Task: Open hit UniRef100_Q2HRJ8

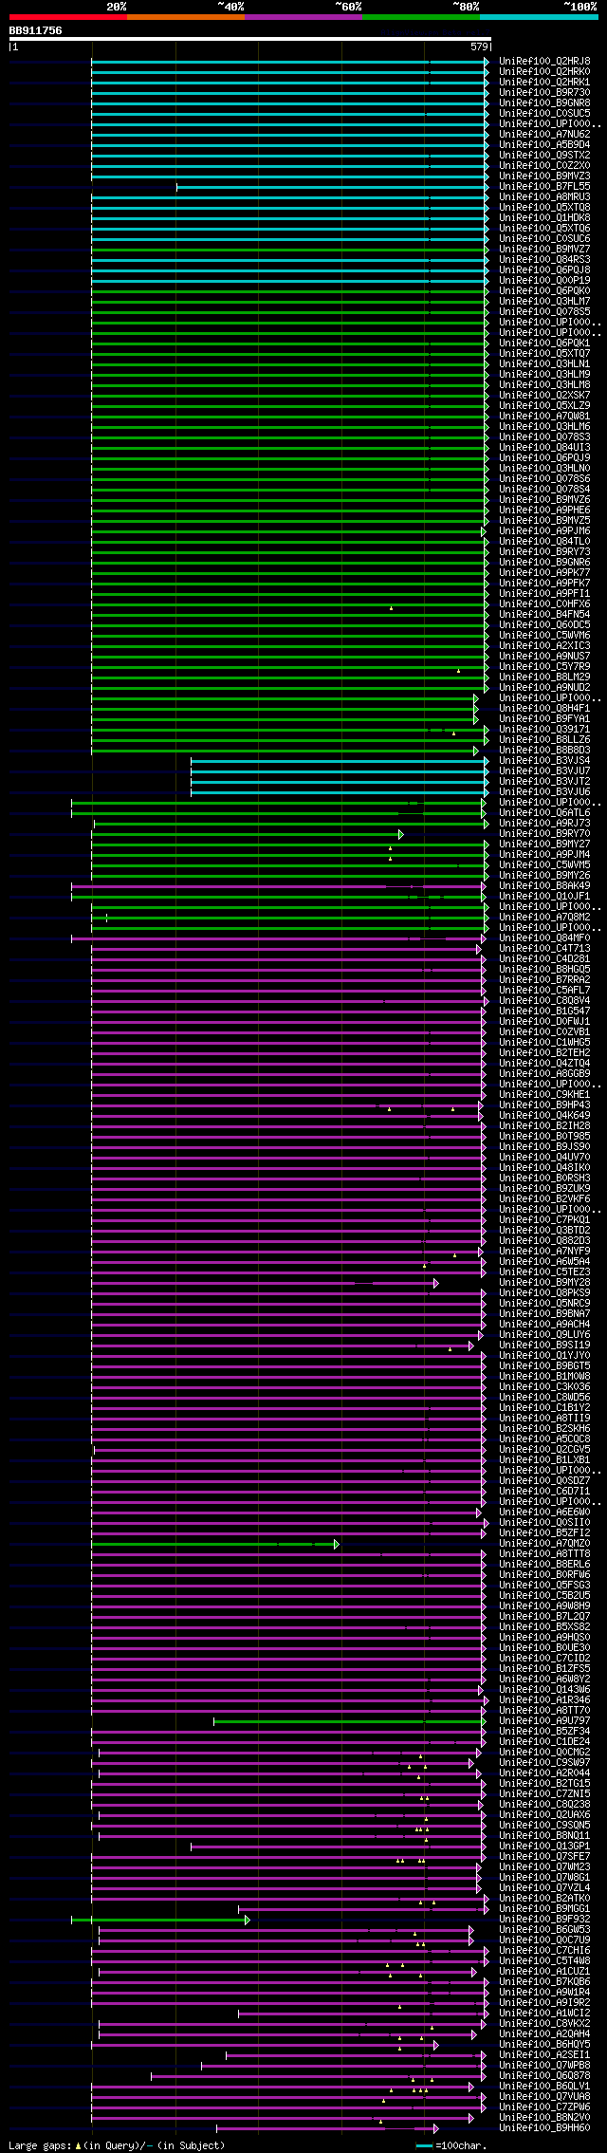Action: point(544,61)
